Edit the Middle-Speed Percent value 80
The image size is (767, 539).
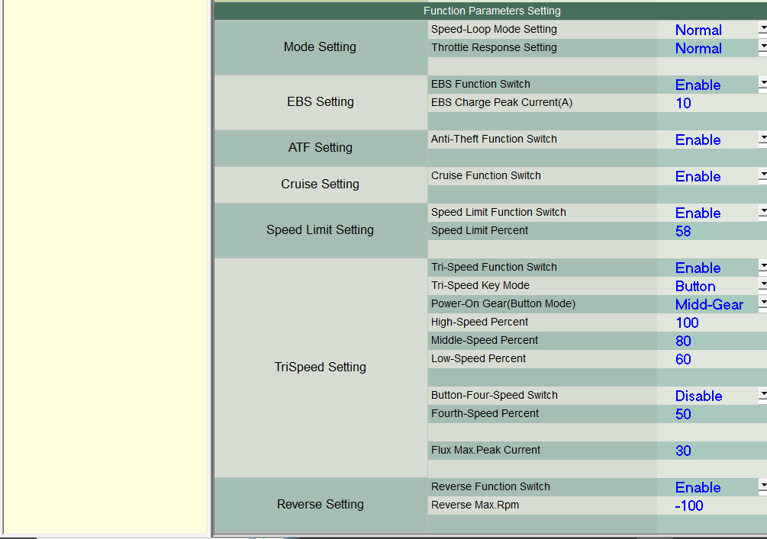pyautogui.click(x=710, y=341)
